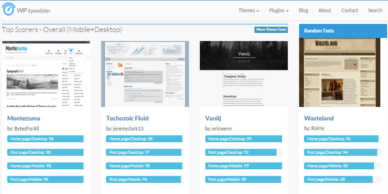Click Montezuma's Home page/Mobile: 98 bar

[x=45, y=166]
